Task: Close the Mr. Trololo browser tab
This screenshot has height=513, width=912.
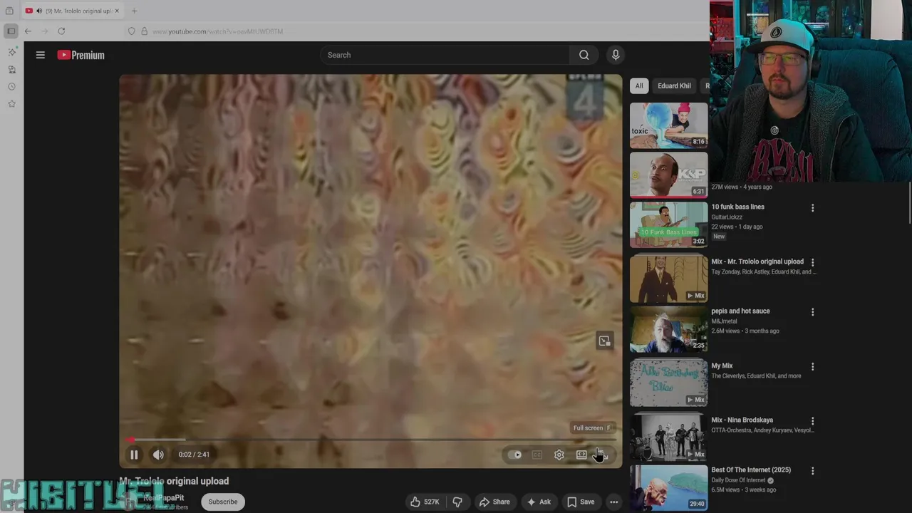Action: [x=117, y=11]
